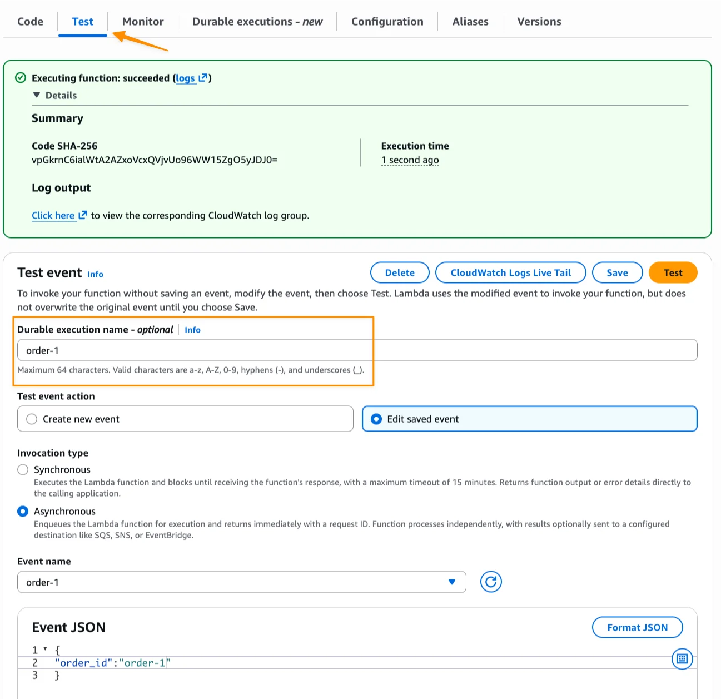This screenshot has height=699, width=721.
Task: Select the Edit saved event option
Action: pyautogui.click(x=376, y=419)
